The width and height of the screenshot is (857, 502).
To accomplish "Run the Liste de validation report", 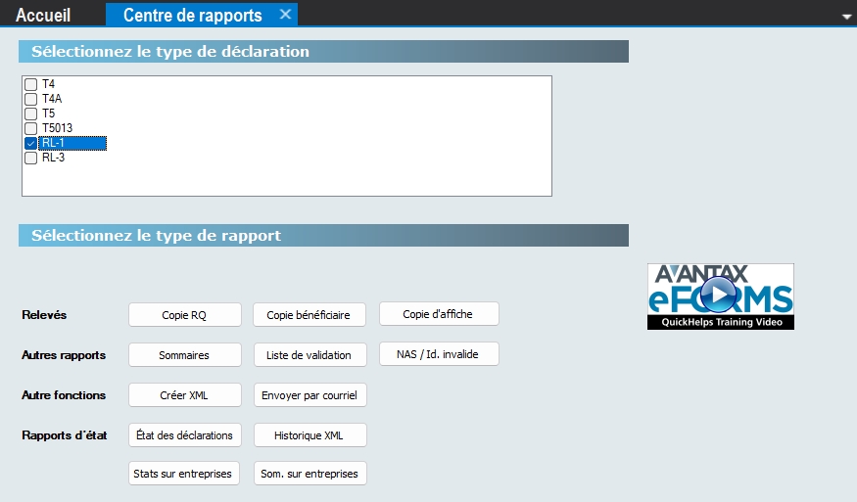I will pyautogui.click(x=309, y=354).
